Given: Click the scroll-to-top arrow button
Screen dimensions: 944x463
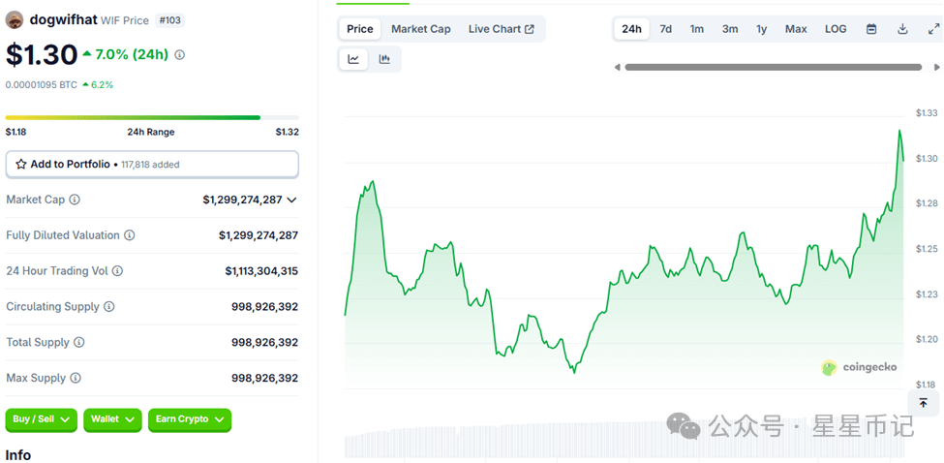Looking at the screenshot, I should point(924,403).
